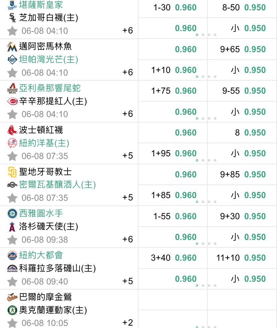The height and width of the screenshot is (328, 277).
Task: Select the 11+10 over odds 0.950
Action: click(242, 258)
